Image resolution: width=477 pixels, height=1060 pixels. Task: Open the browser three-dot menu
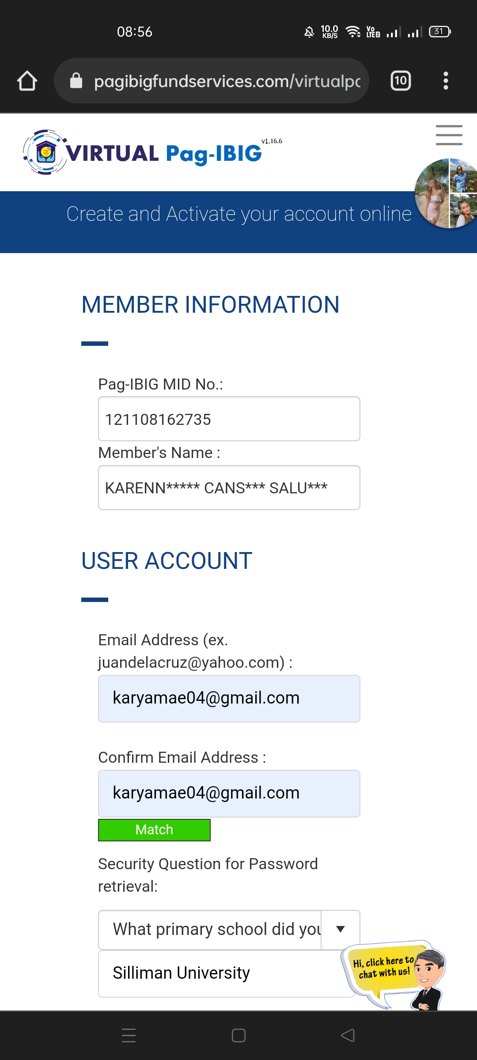click(446, 81)
